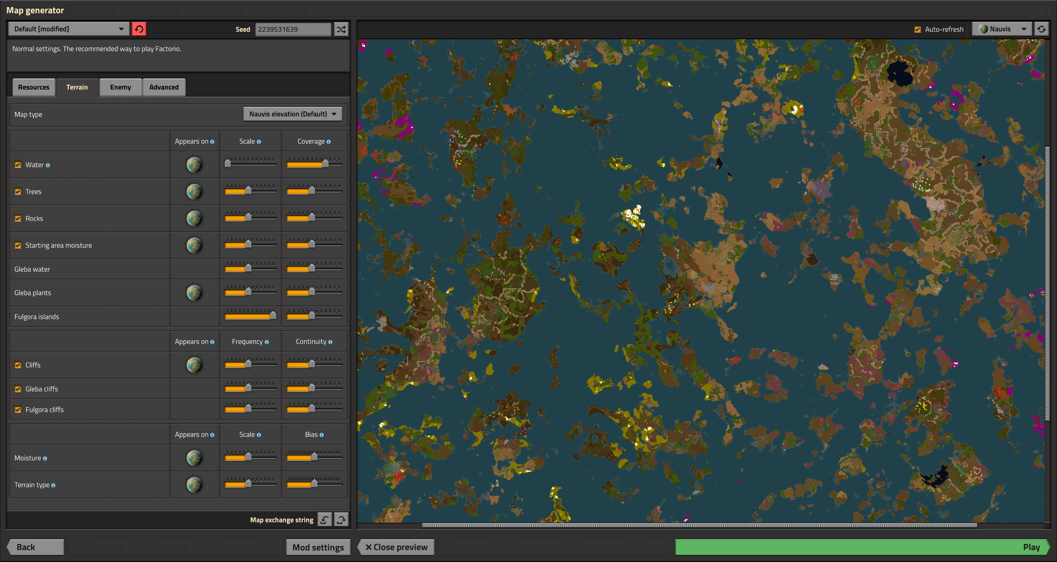The image size is (1057, 562).
Task: Disable the Water checkbox
Action: tap(18, 165)
